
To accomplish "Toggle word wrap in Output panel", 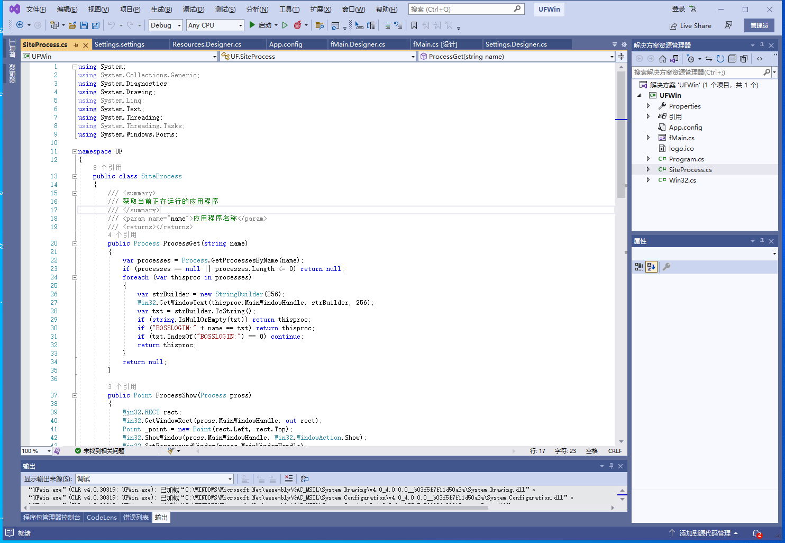I will click(305, 478).
